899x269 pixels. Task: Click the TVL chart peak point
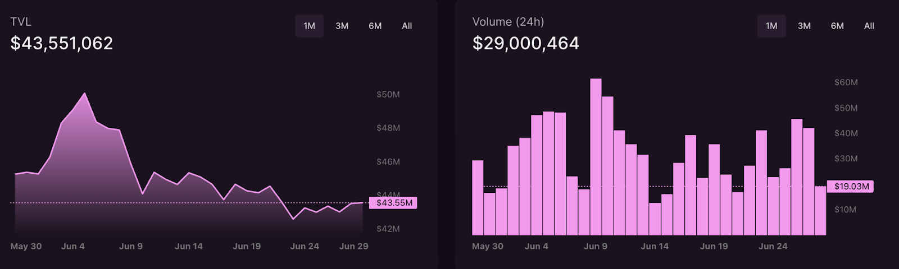(85, 93)
